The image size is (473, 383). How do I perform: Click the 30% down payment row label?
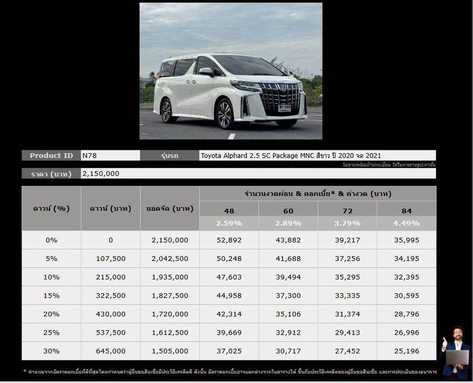(51, 351)
